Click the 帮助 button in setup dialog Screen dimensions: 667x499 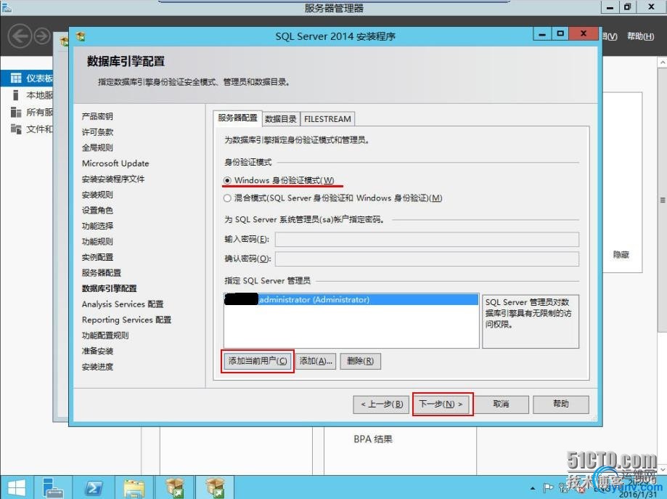561,404
